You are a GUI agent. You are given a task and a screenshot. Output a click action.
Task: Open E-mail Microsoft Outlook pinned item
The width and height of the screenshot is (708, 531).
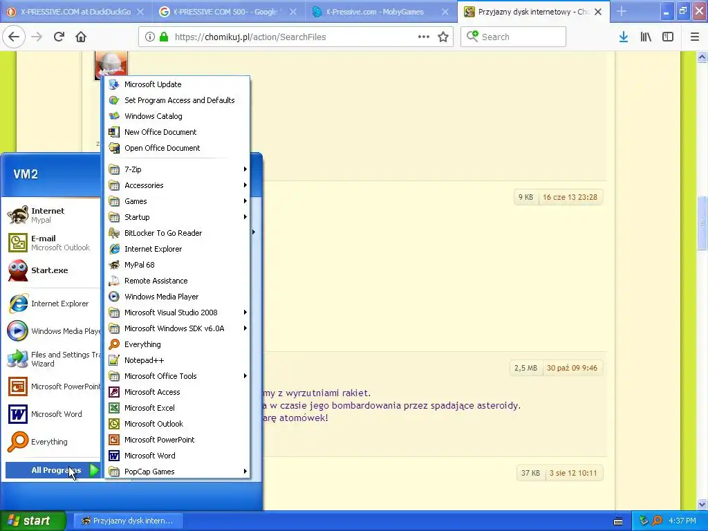tap(53, 243)
